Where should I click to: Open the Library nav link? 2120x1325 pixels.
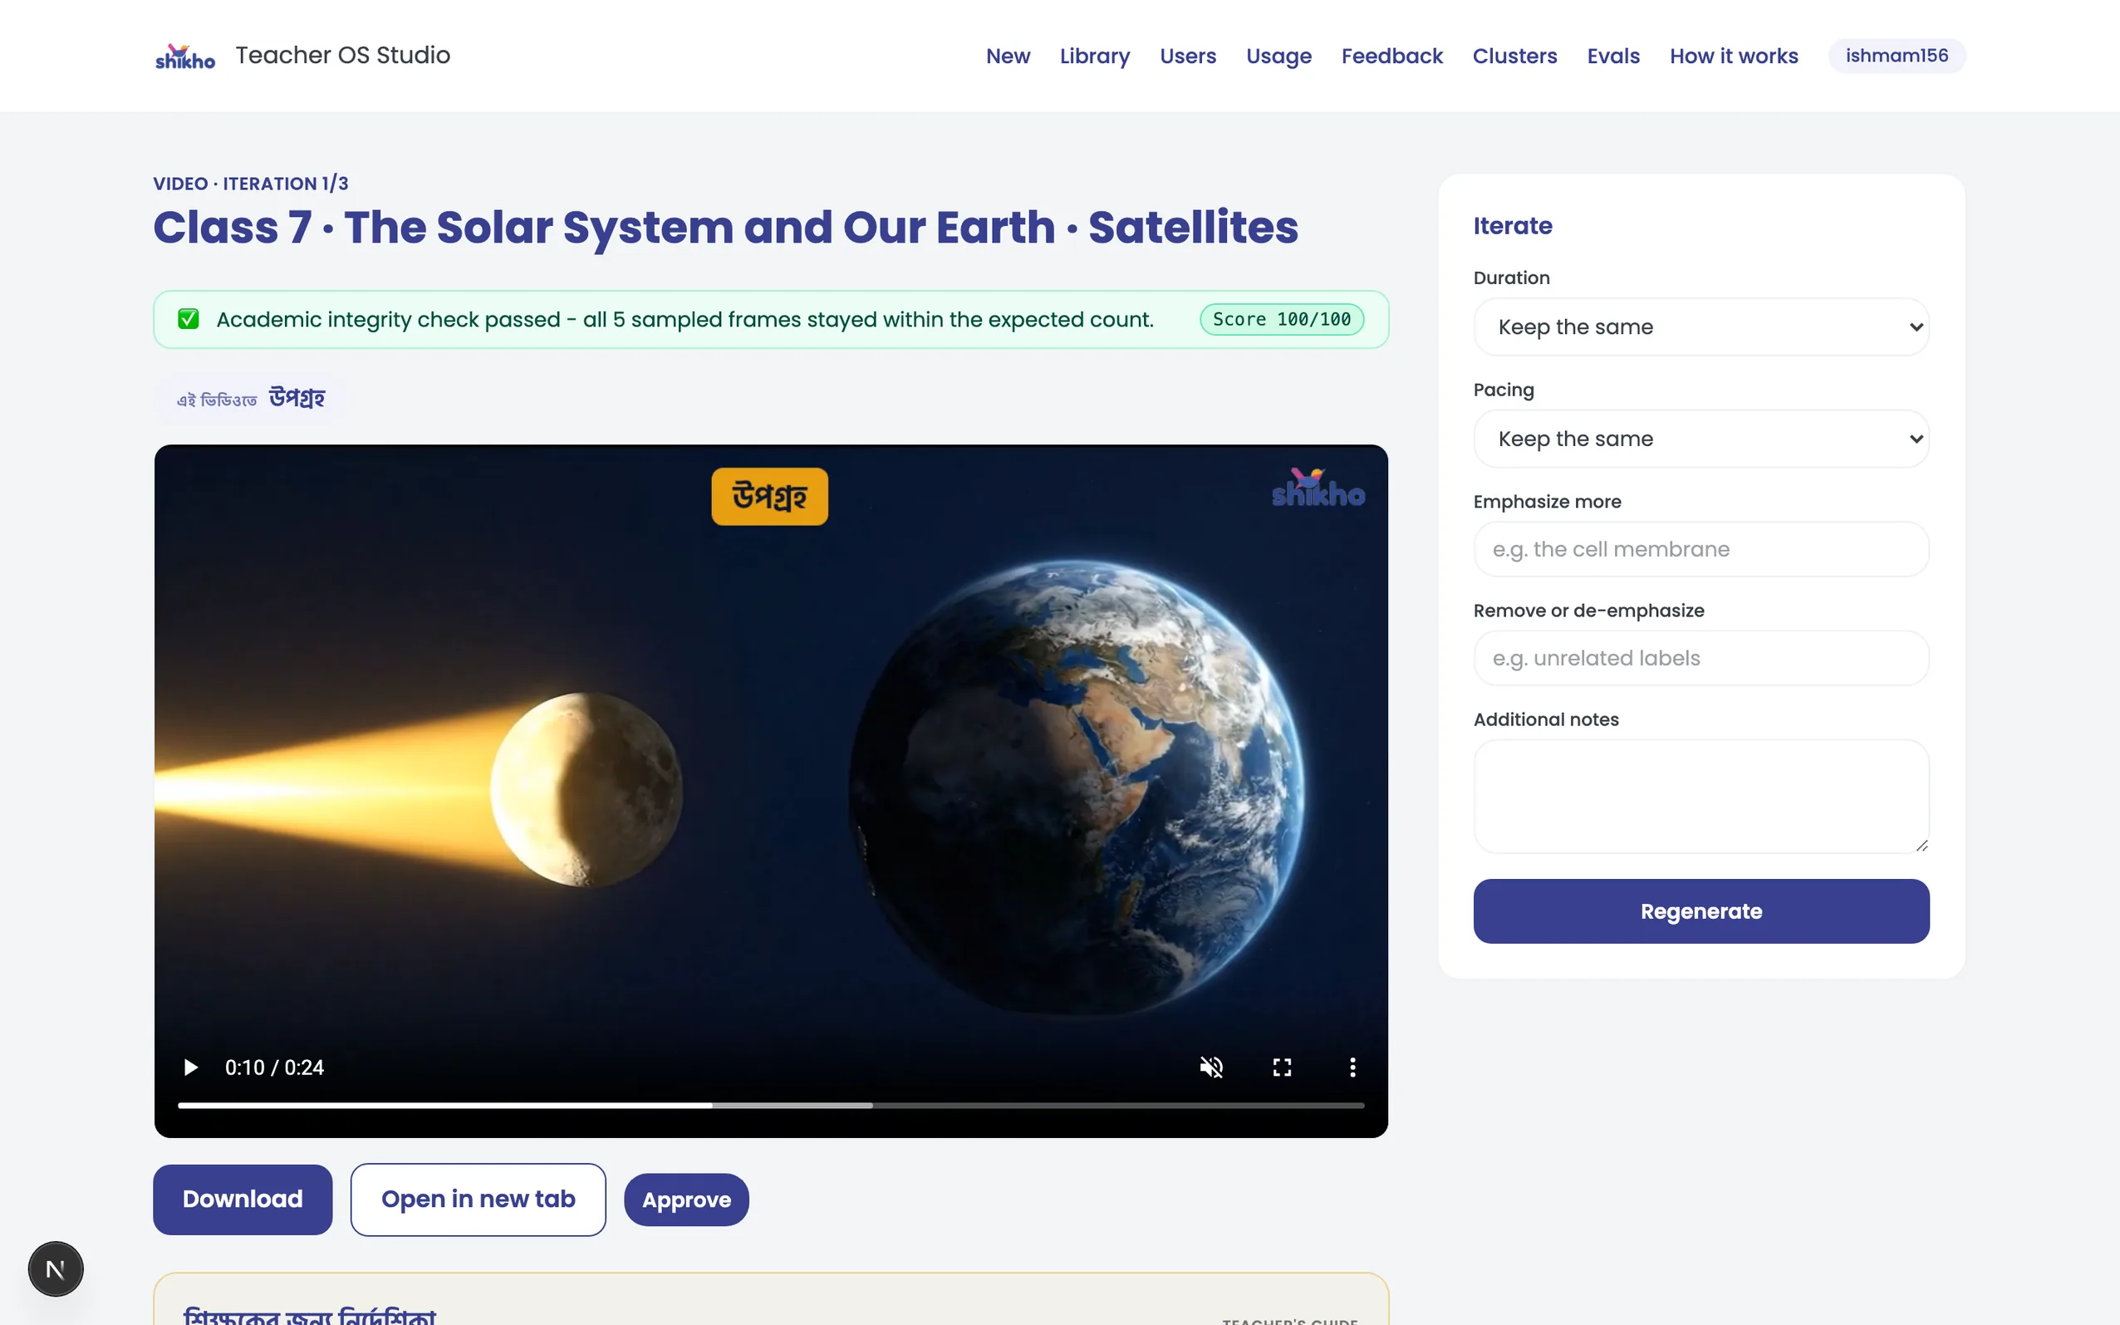point(1094,56)
